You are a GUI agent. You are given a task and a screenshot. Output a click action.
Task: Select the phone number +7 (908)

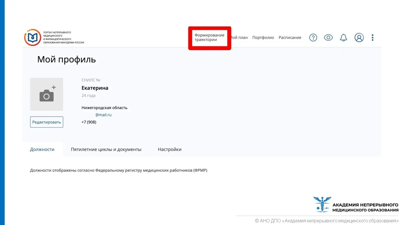tap(89, 122)
